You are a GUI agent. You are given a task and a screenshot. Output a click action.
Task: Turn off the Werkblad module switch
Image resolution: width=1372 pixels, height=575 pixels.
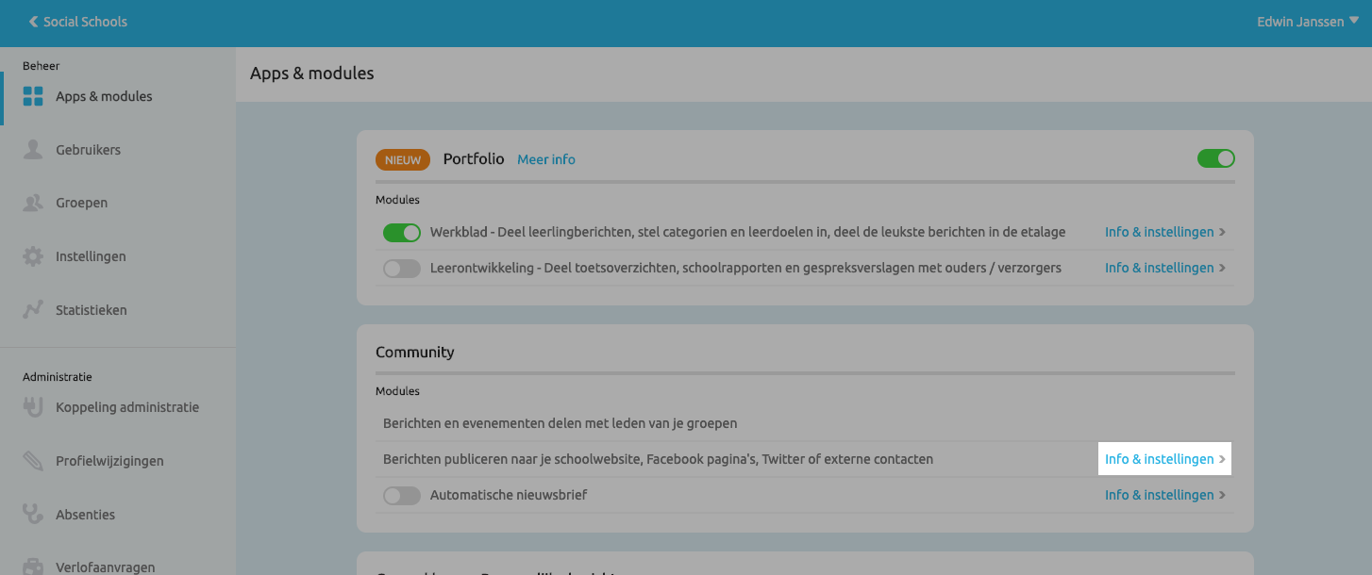coord(402,232)
